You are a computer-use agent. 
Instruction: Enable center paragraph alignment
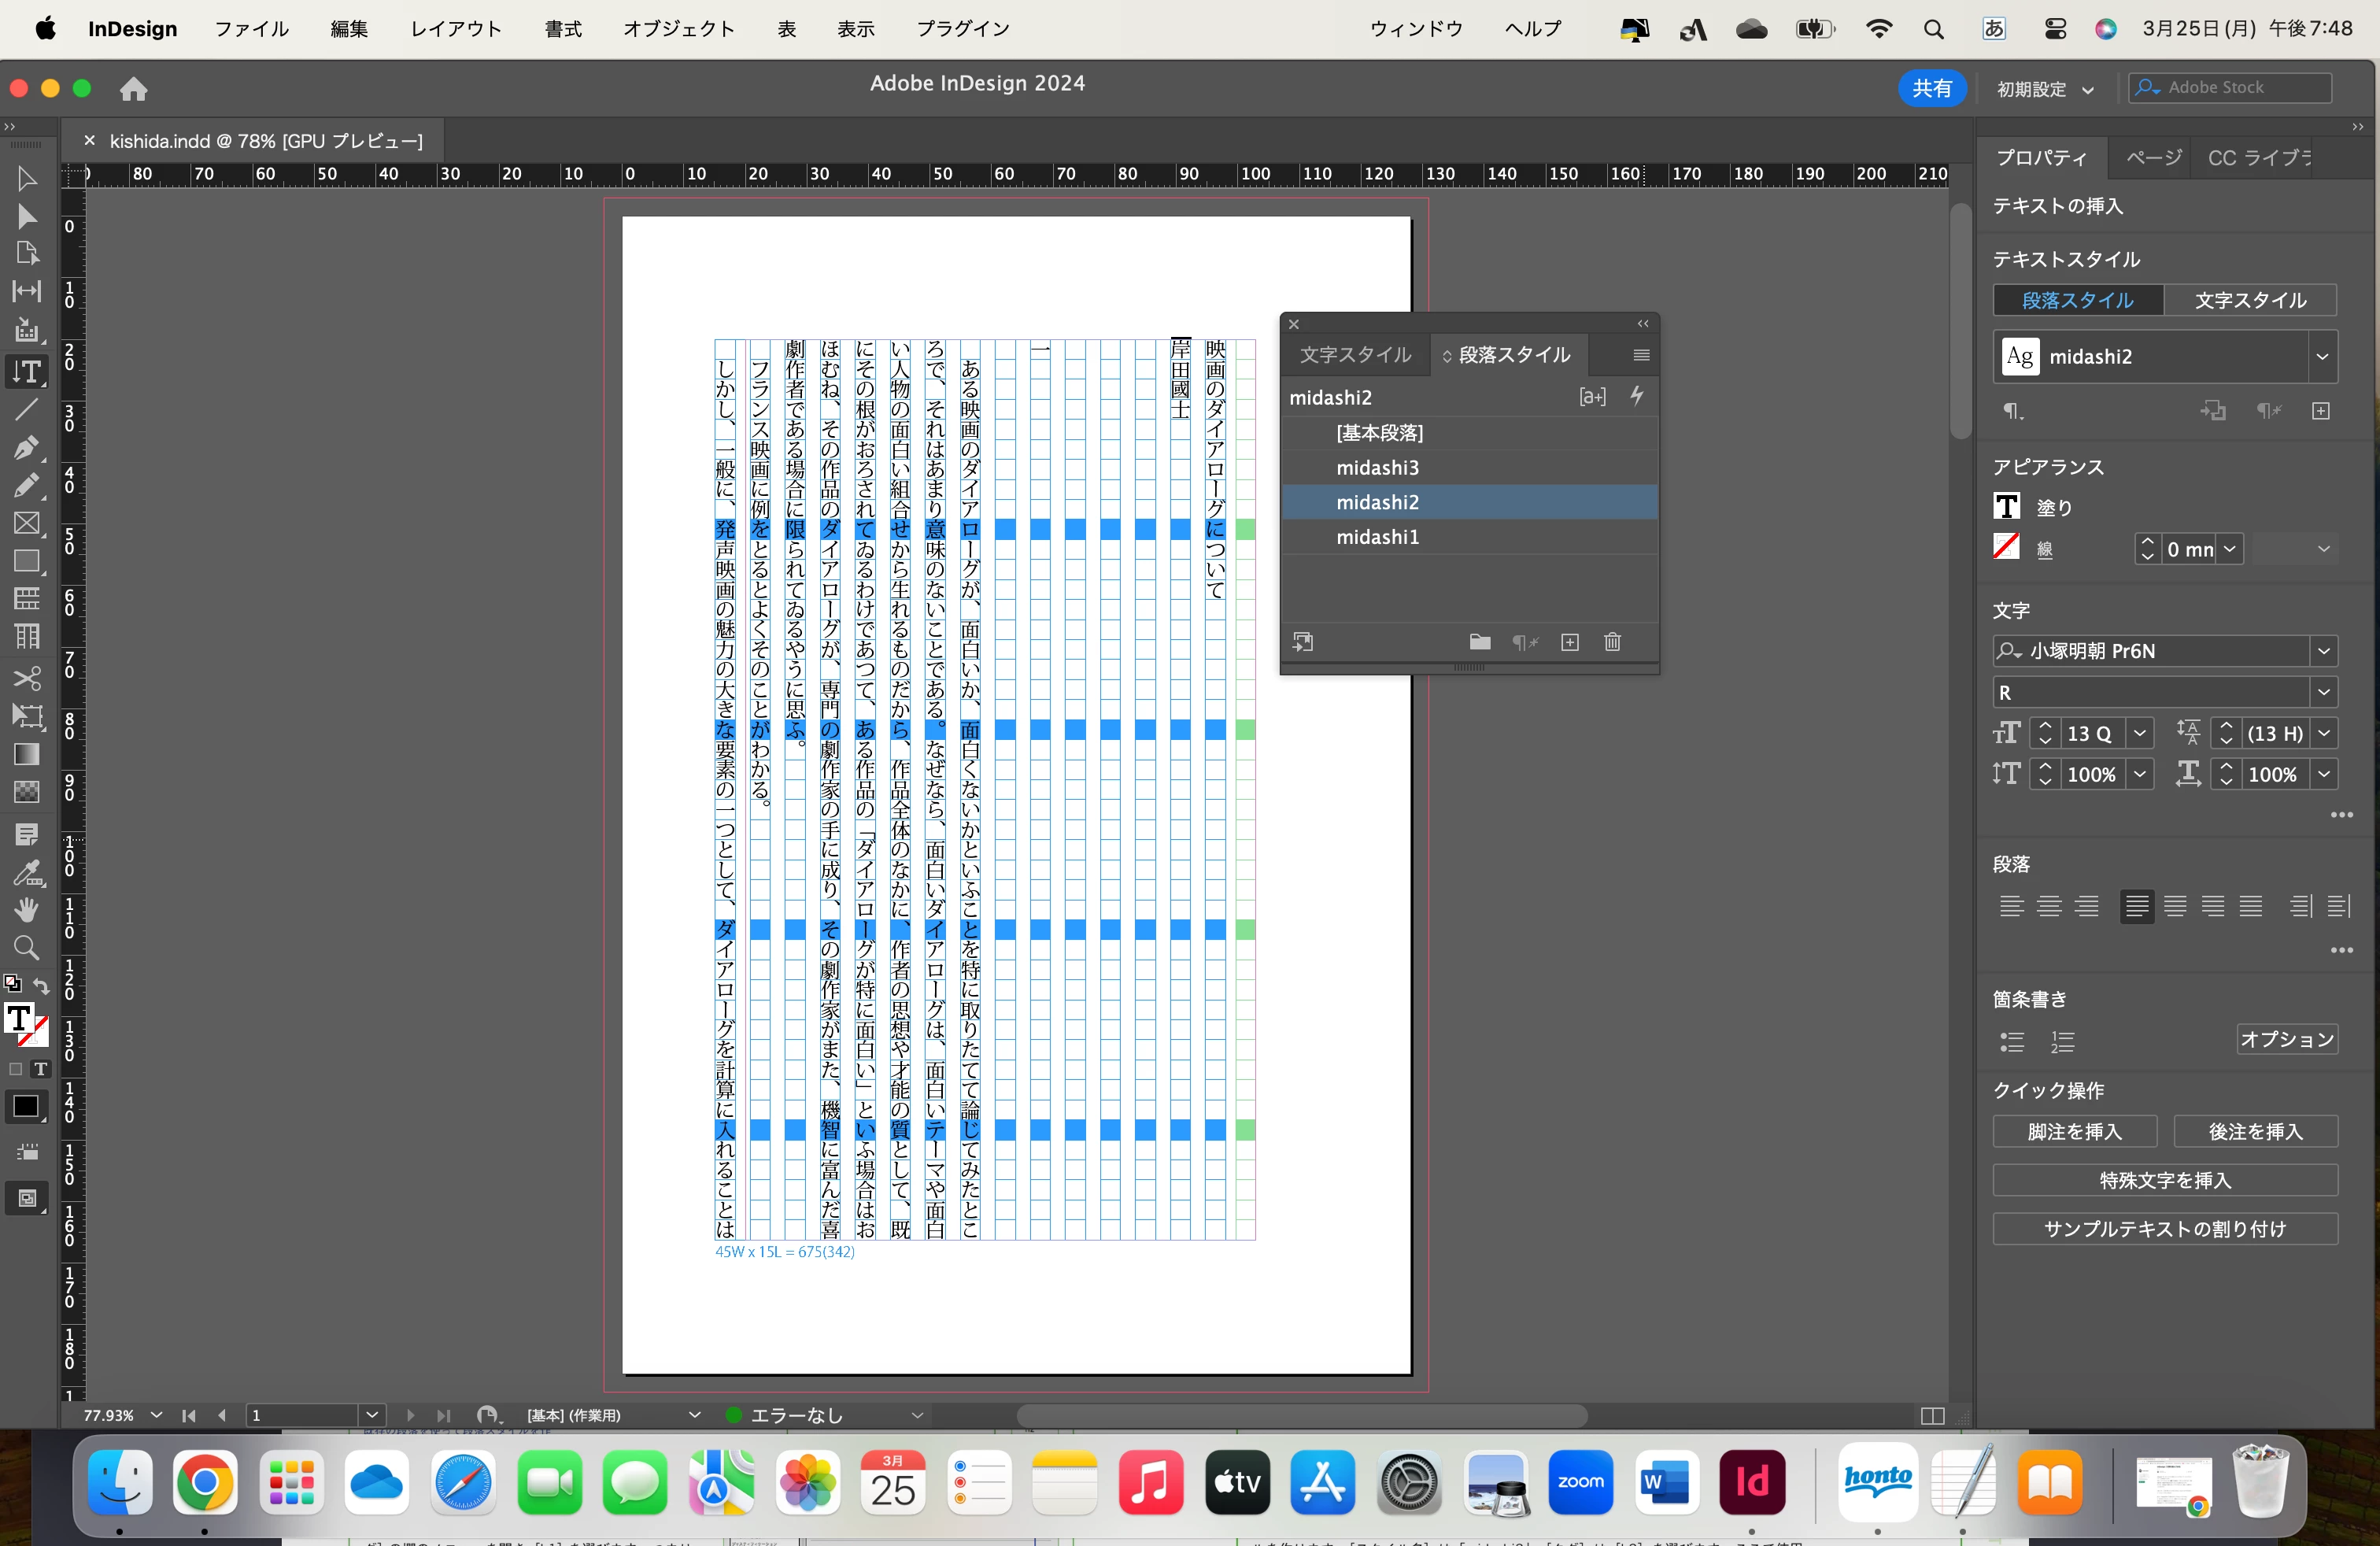[2049, 906]
